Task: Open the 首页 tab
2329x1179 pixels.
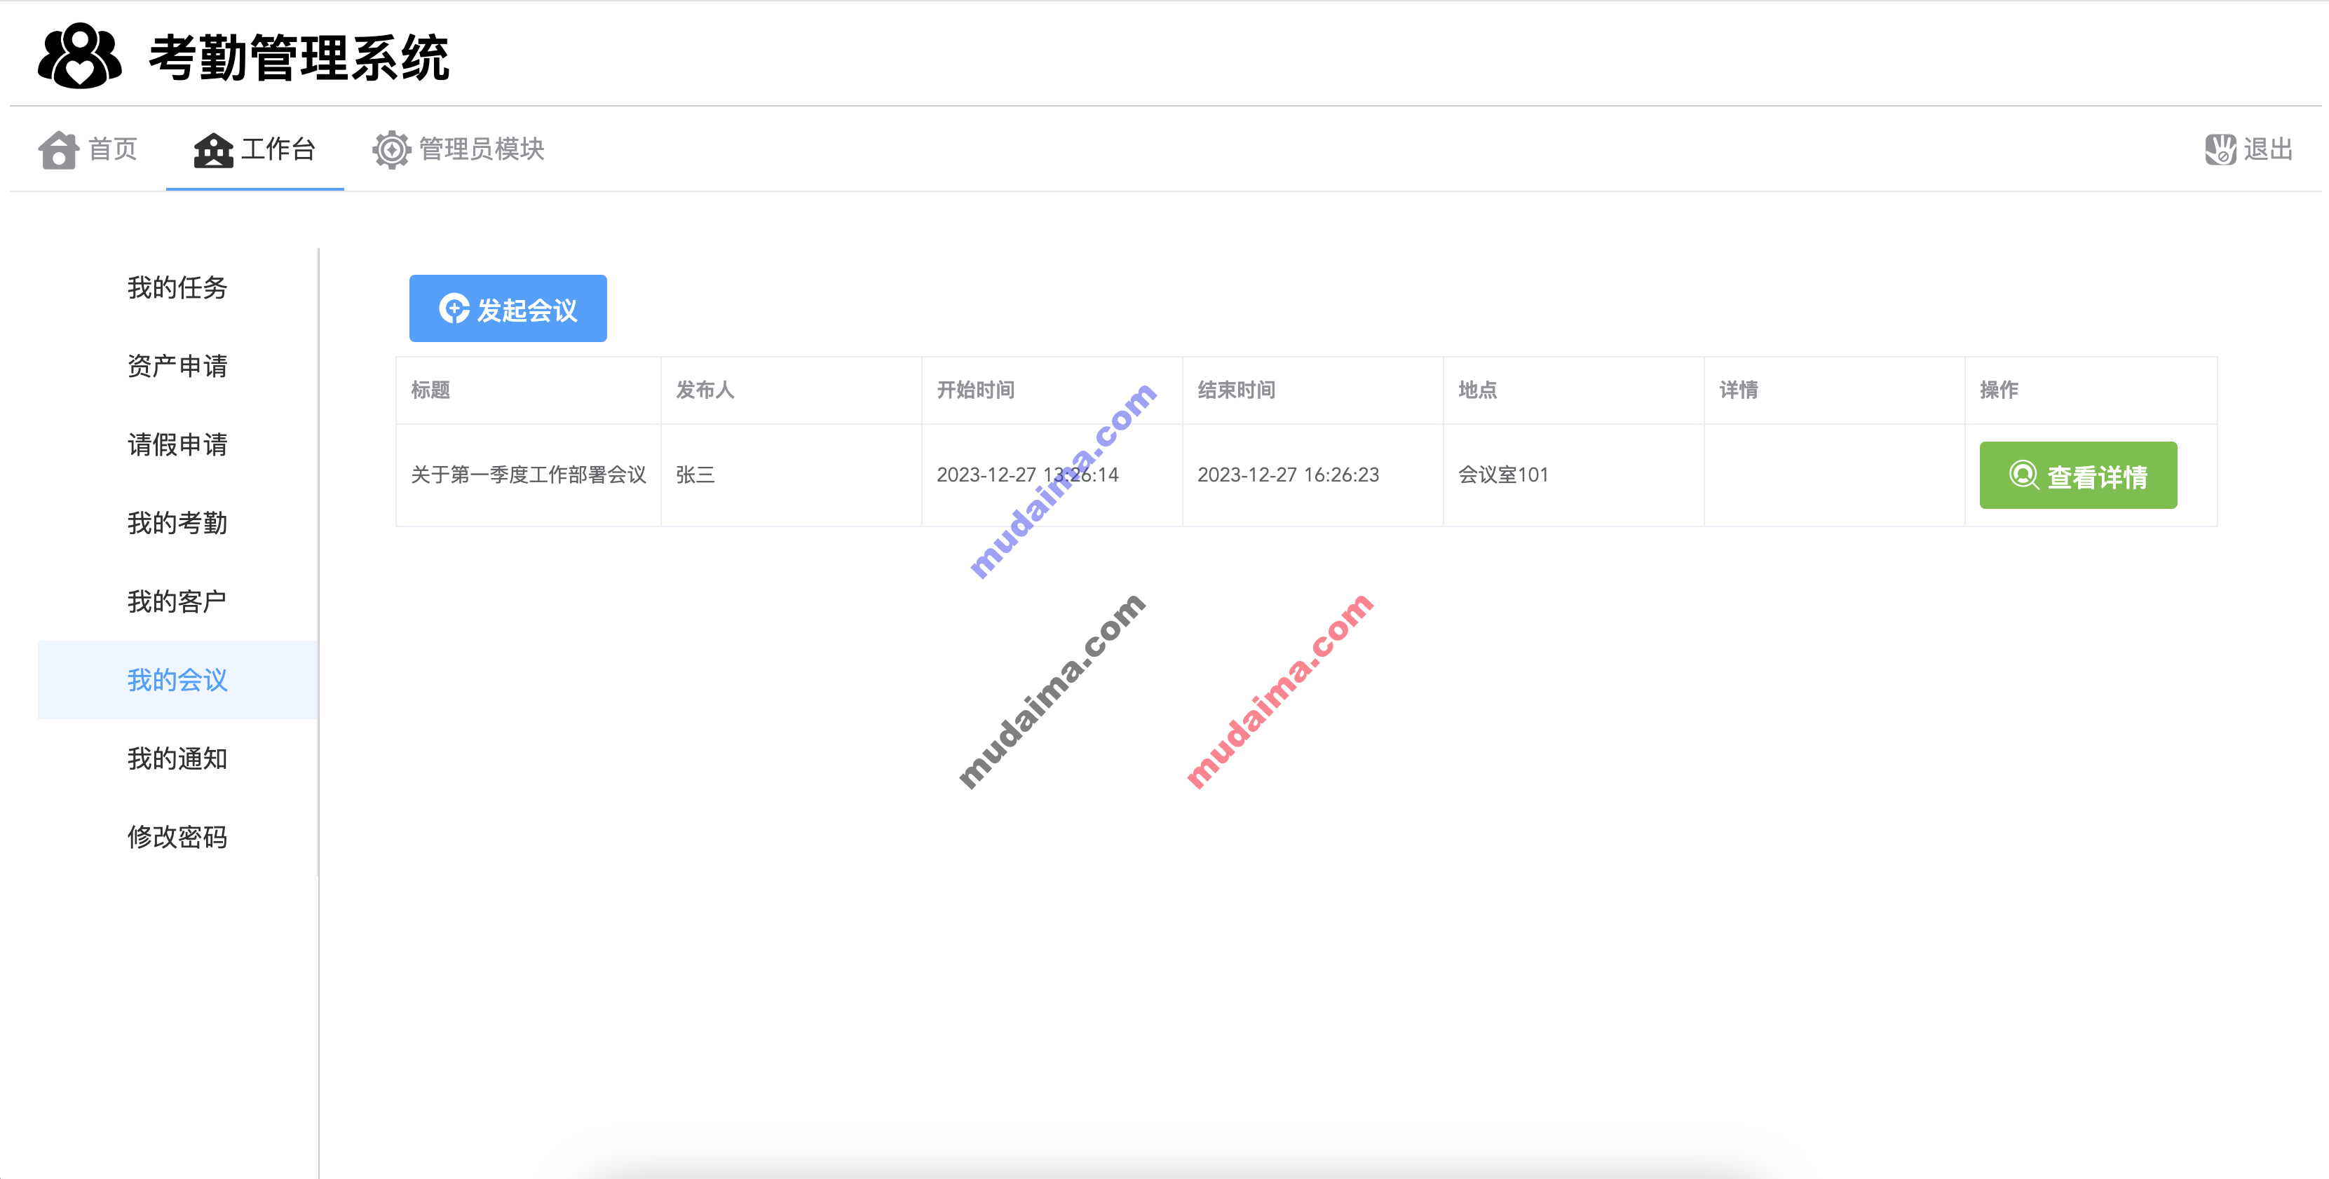Action: point(88,149)
